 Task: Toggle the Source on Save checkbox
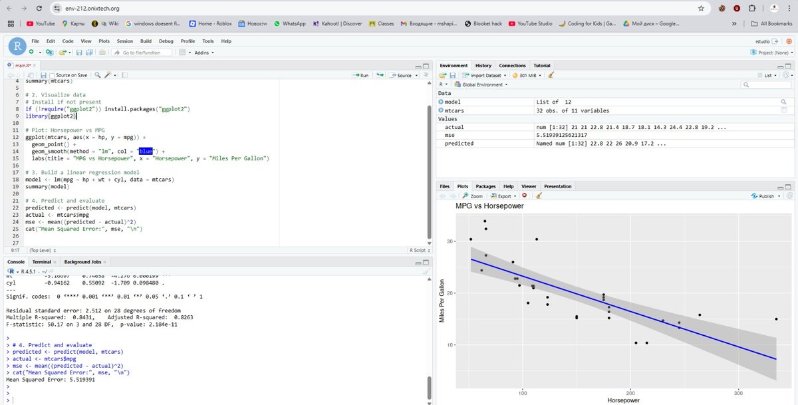tap(52, 75)
